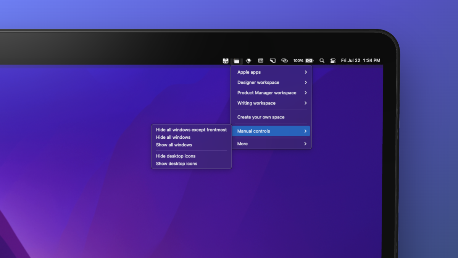Image resolution: width=458 pixels, height=258 pixels.
Task: Click the chevron beside Product Manager workspace
Action: (306, 93)
